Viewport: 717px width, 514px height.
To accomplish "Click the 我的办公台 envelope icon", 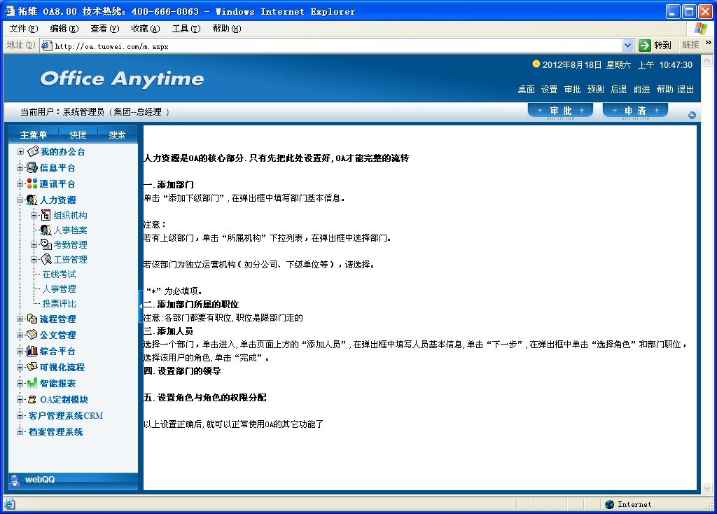I will [32, 151].
